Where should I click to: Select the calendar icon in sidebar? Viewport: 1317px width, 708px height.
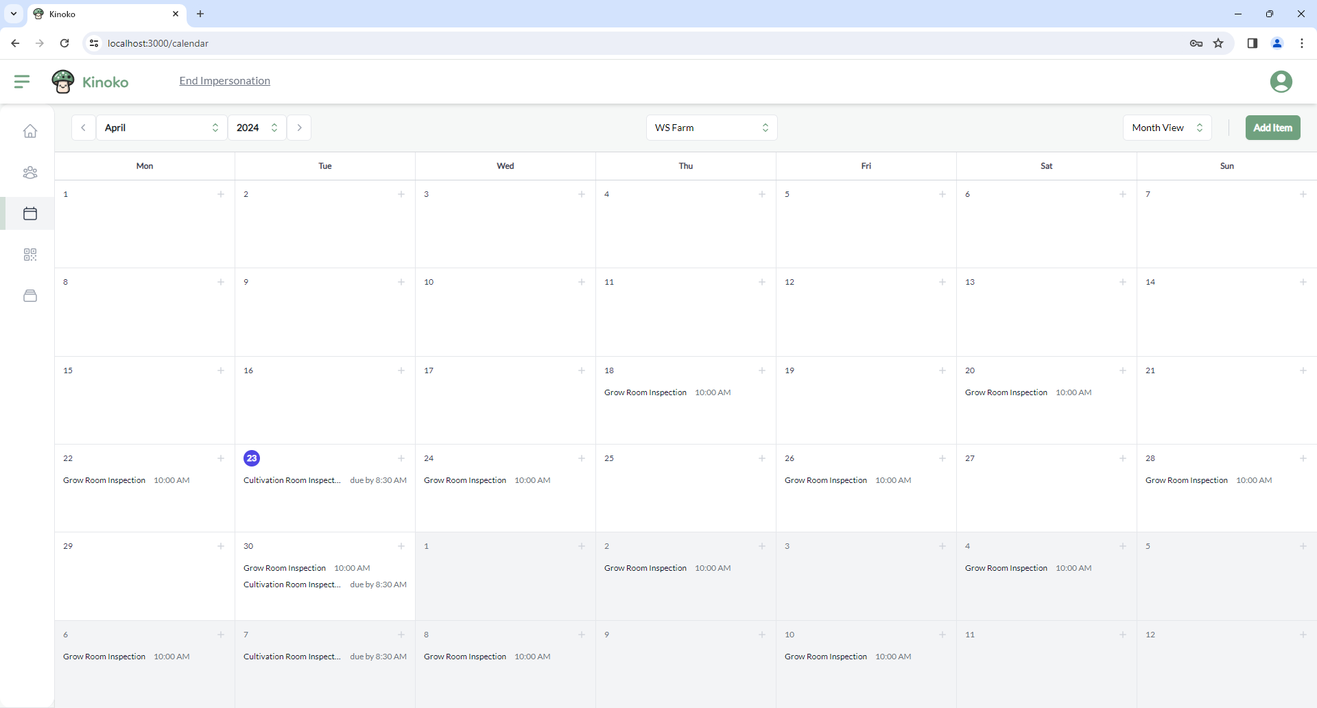30,213
